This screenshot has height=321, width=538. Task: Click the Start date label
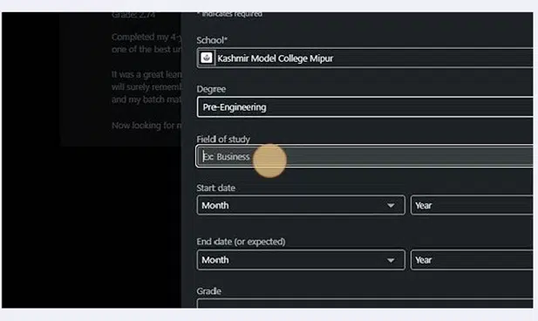coord(216,188)
